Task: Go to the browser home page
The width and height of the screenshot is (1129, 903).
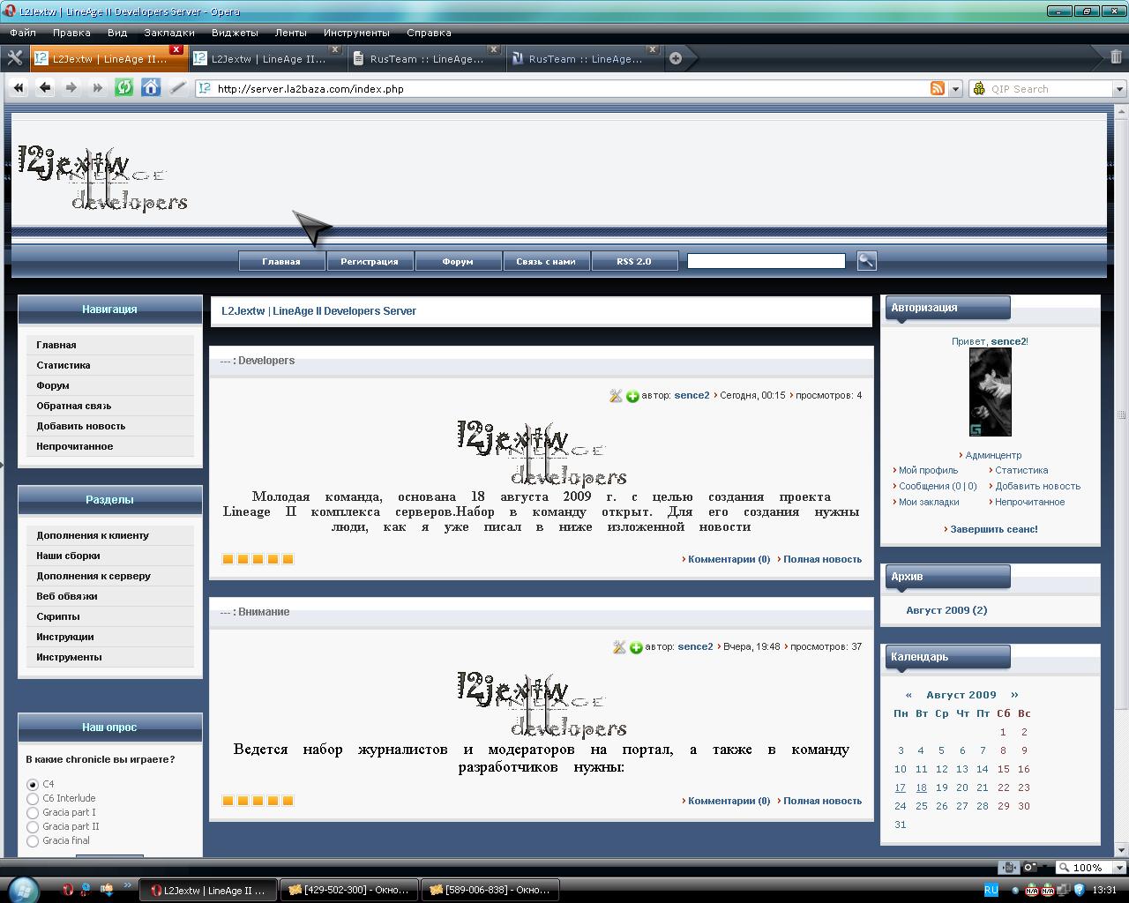Action: (x=151, y=88)
